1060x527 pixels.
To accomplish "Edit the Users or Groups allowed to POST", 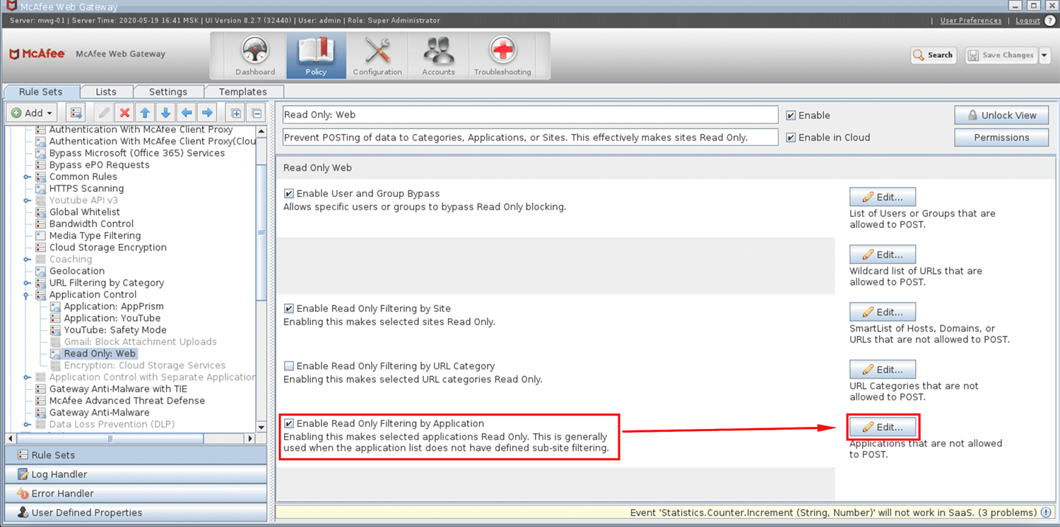I will point(883,197).
